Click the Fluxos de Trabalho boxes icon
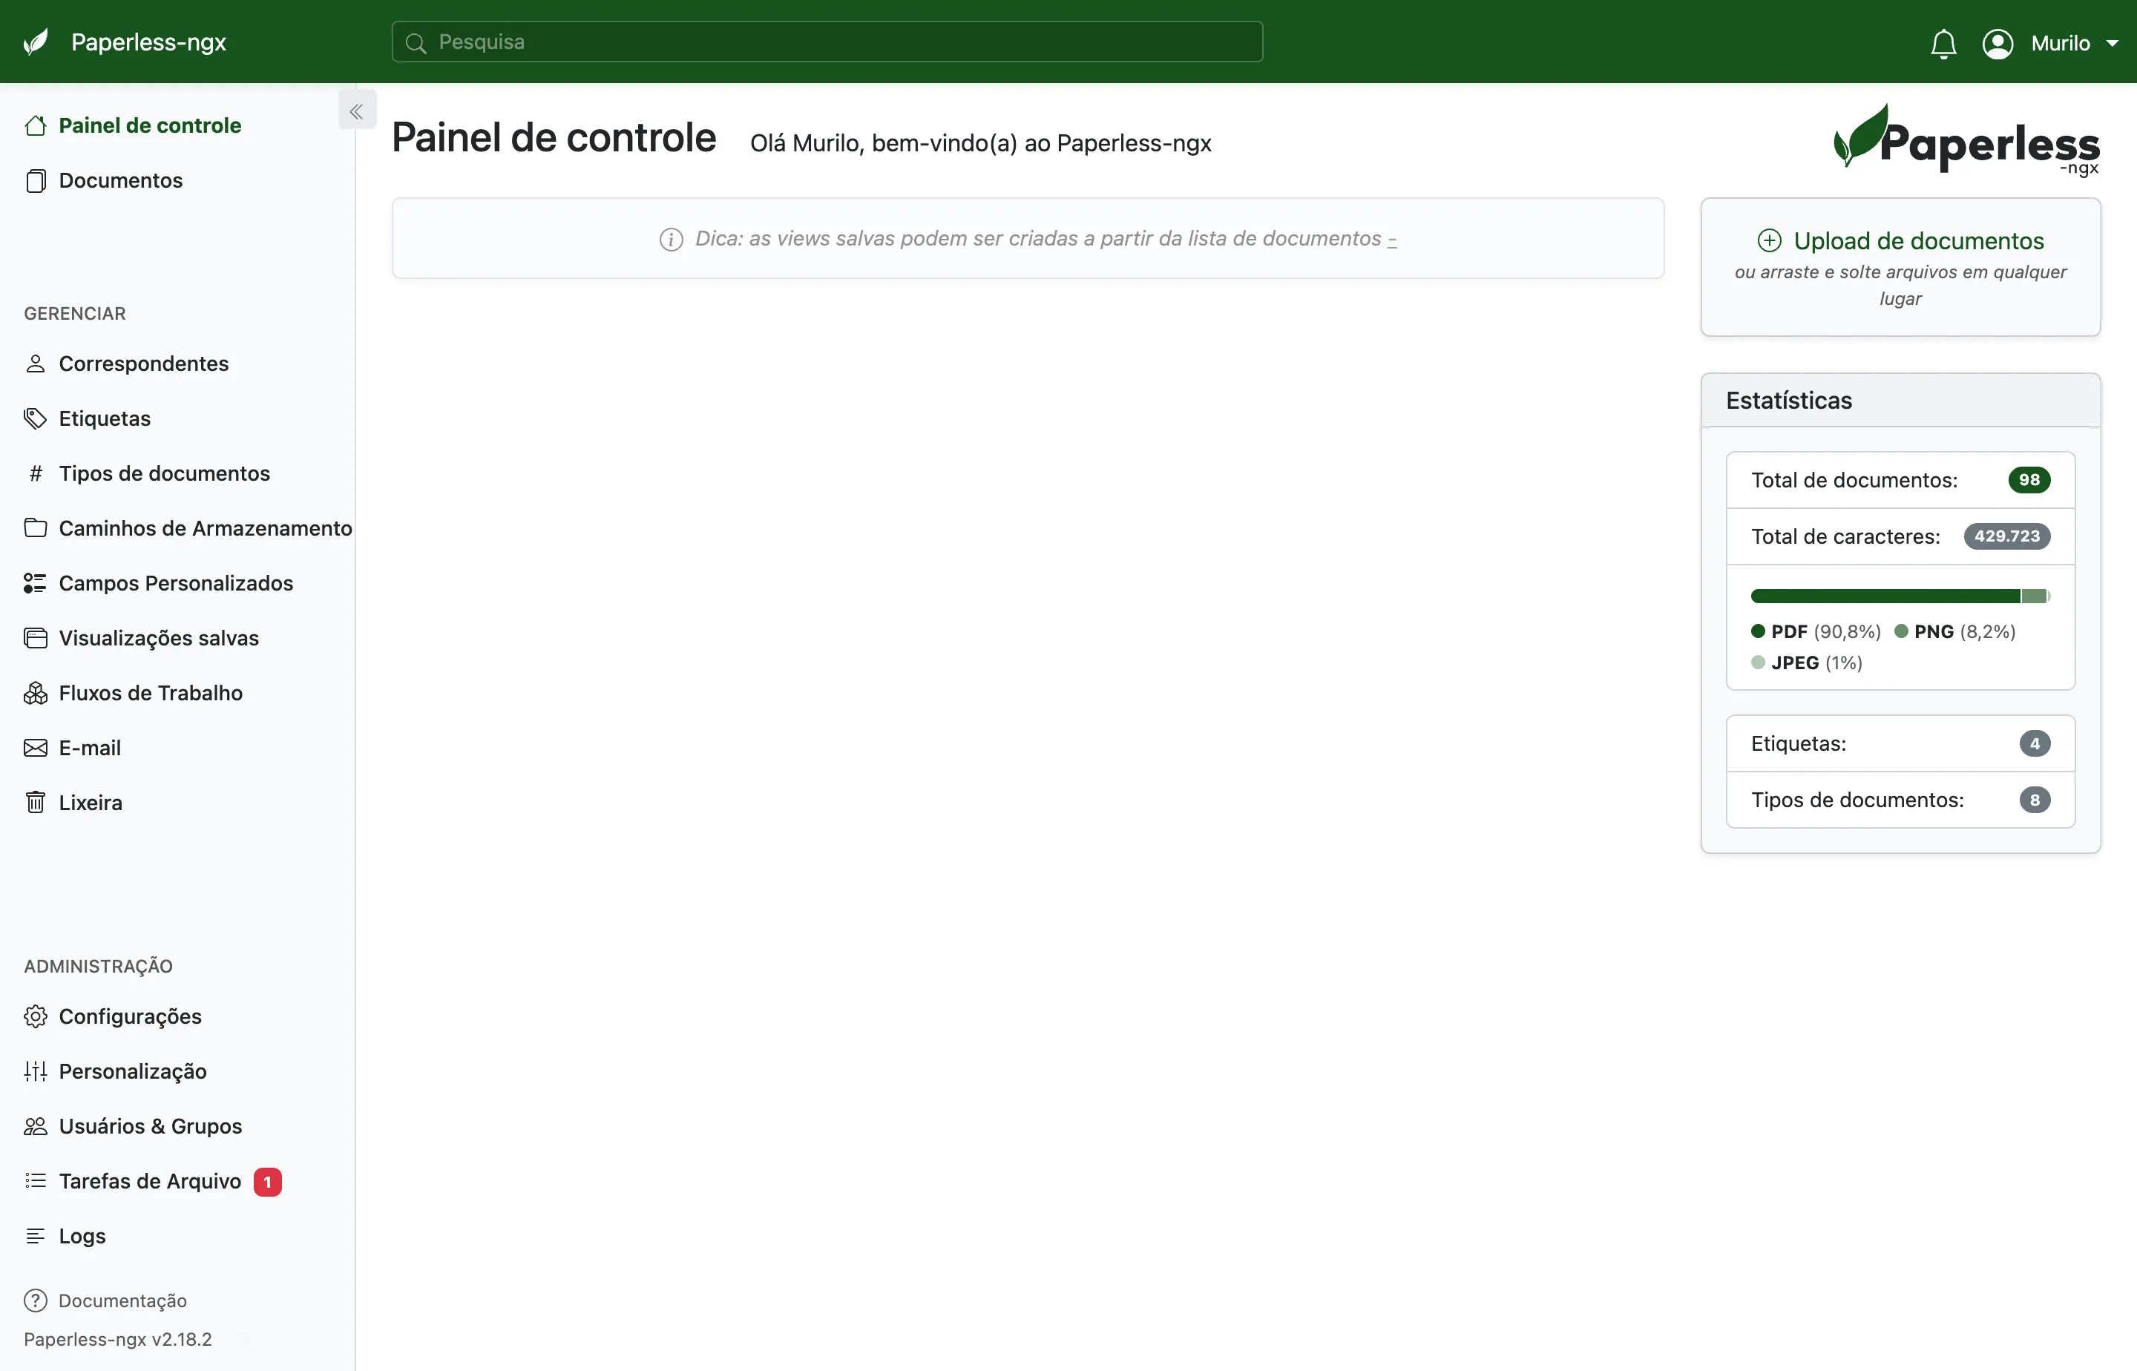 [x=36, y=693]
